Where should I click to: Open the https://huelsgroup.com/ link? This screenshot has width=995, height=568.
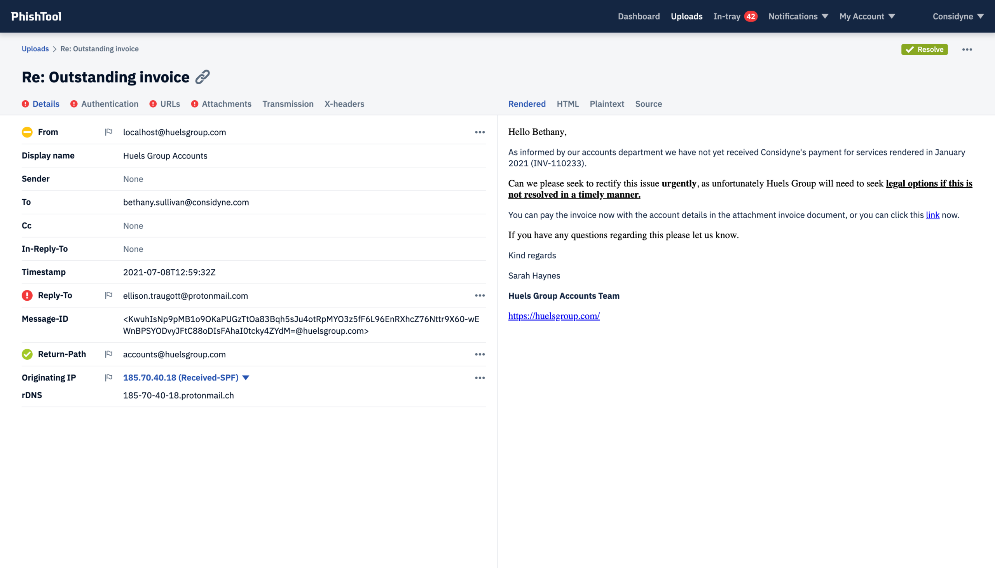click(554, 316)
